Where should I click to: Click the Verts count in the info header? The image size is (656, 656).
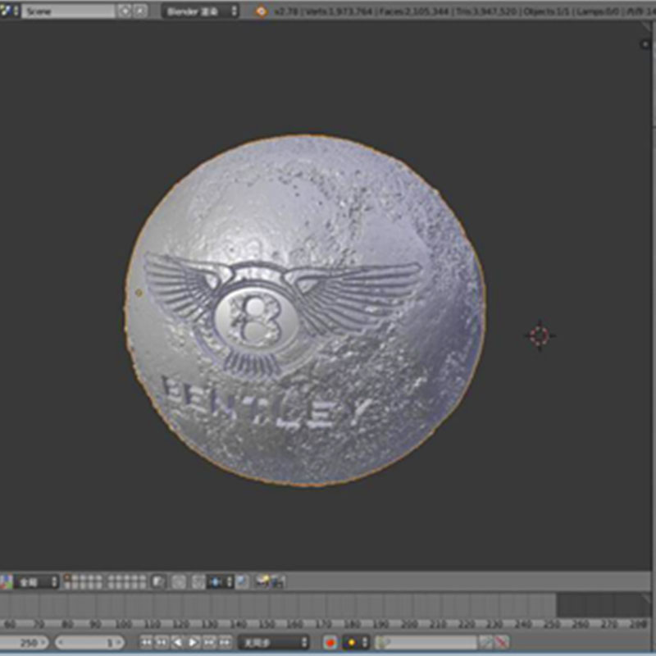click(x=338, y=11)
